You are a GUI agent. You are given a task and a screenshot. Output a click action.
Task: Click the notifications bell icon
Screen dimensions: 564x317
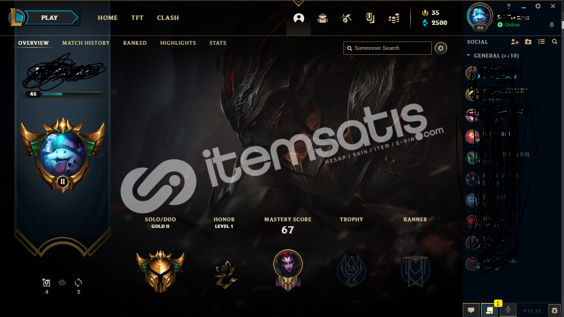[x=552, y=24]
